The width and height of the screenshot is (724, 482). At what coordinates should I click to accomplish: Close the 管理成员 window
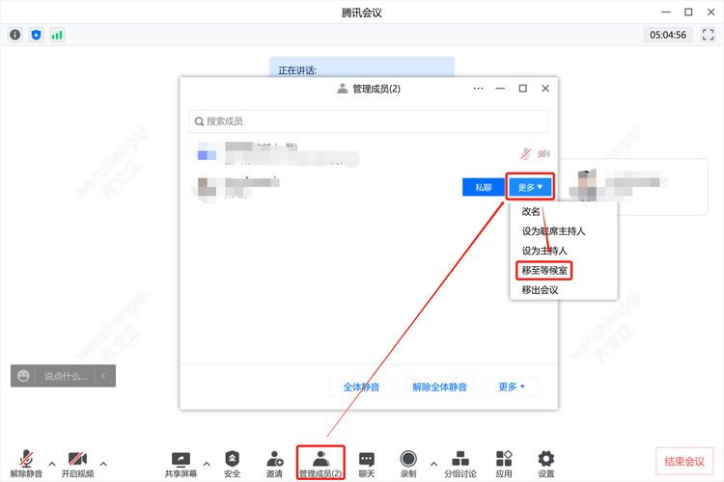click(x=545, y=89)
